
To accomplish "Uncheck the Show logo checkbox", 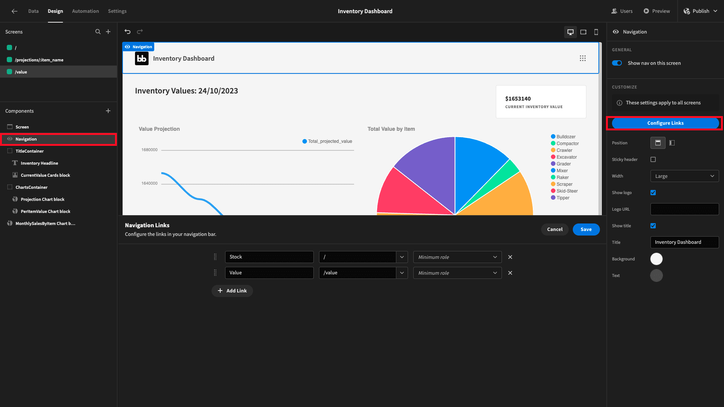I will click(653, 193).
